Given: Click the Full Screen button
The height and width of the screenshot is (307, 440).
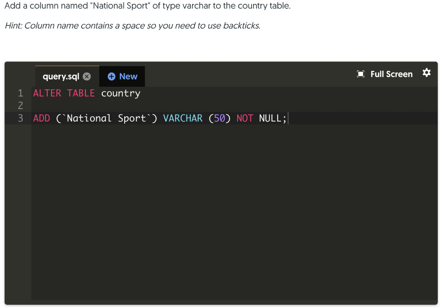Looking at the screenshot, I should click(x=391, y=73).
